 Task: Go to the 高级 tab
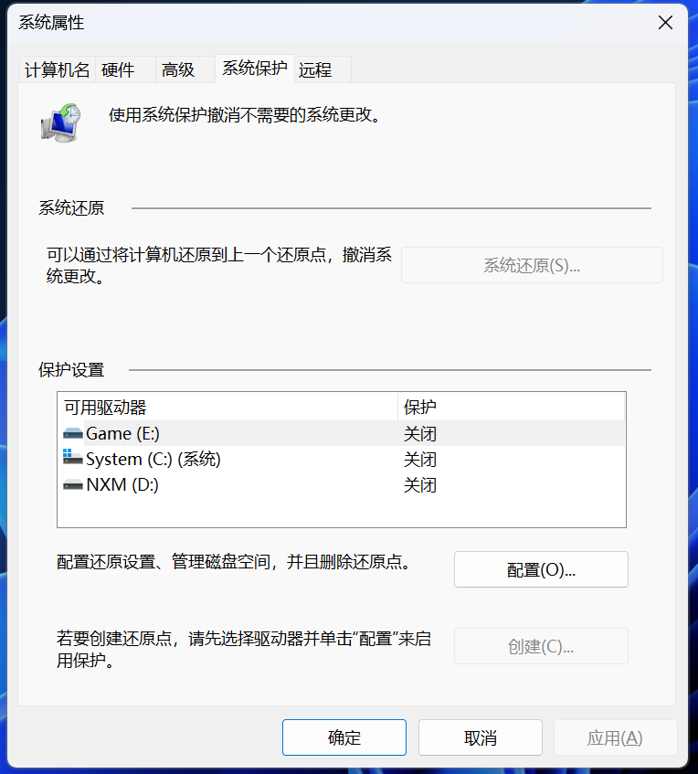pyautogui.click(x=178, y=70)
